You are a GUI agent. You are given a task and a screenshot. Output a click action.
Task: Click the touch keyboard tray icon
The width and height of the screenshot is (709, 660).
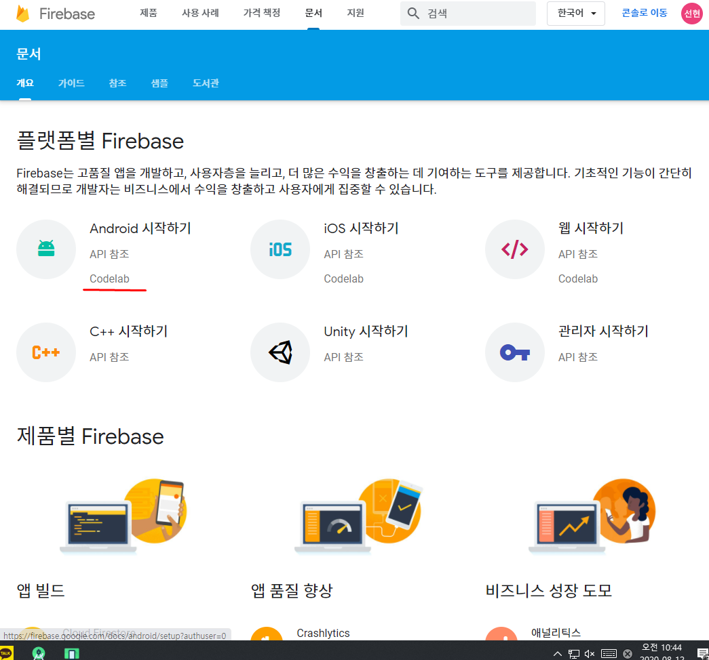(x=609, y=654)
